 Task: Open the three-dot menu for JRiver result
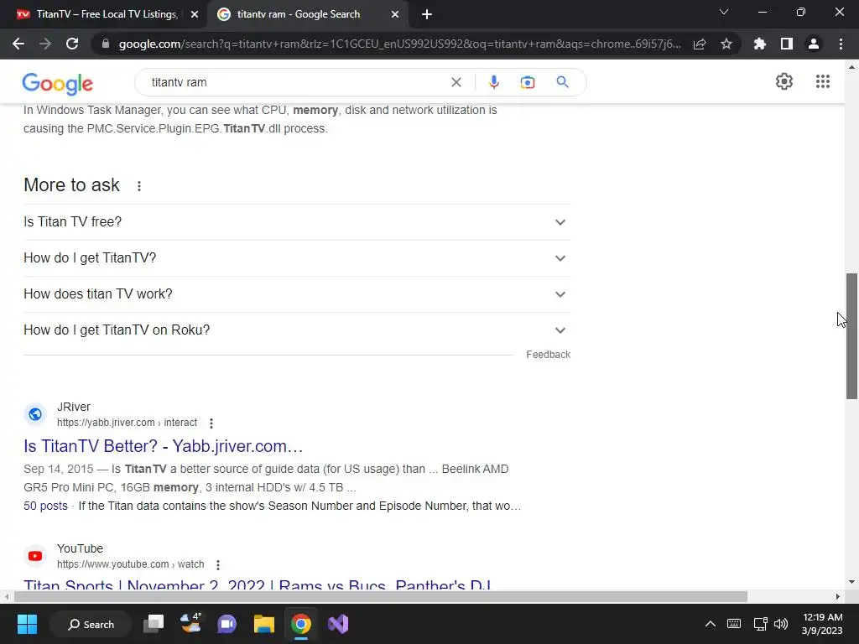pos(211,423)
